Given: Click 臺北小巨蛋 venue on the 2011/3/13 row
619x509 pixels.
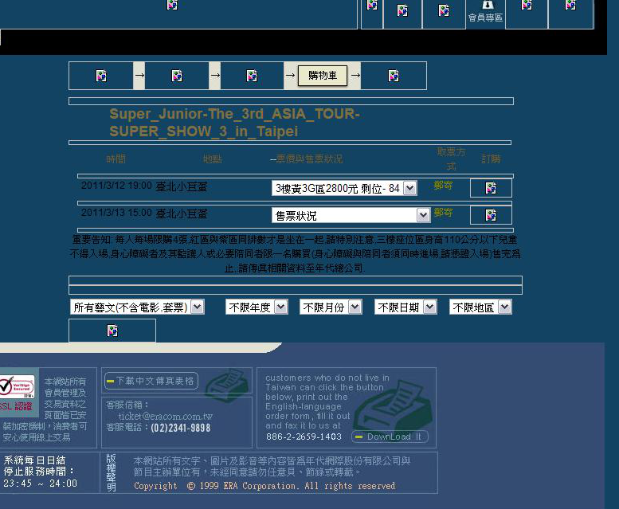Looking at the screenshot, I should 182,213.
